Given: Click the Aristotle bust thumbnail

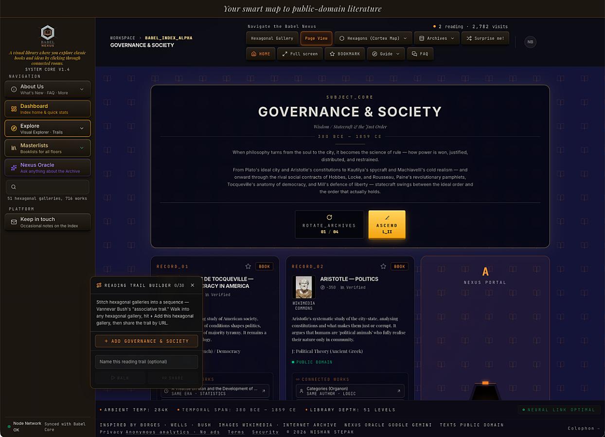Looking at the screenshot, I should 303,287.
